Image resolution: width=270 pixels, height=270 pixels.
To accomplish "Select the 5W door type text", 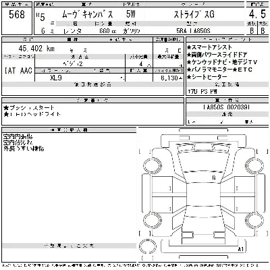I will pos(131,14).
